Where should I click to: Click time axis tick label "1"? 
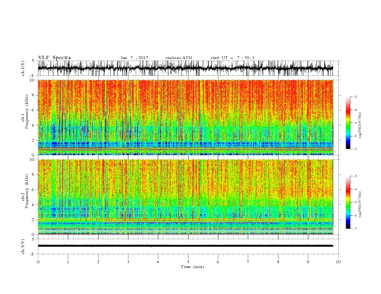(68, 262)
